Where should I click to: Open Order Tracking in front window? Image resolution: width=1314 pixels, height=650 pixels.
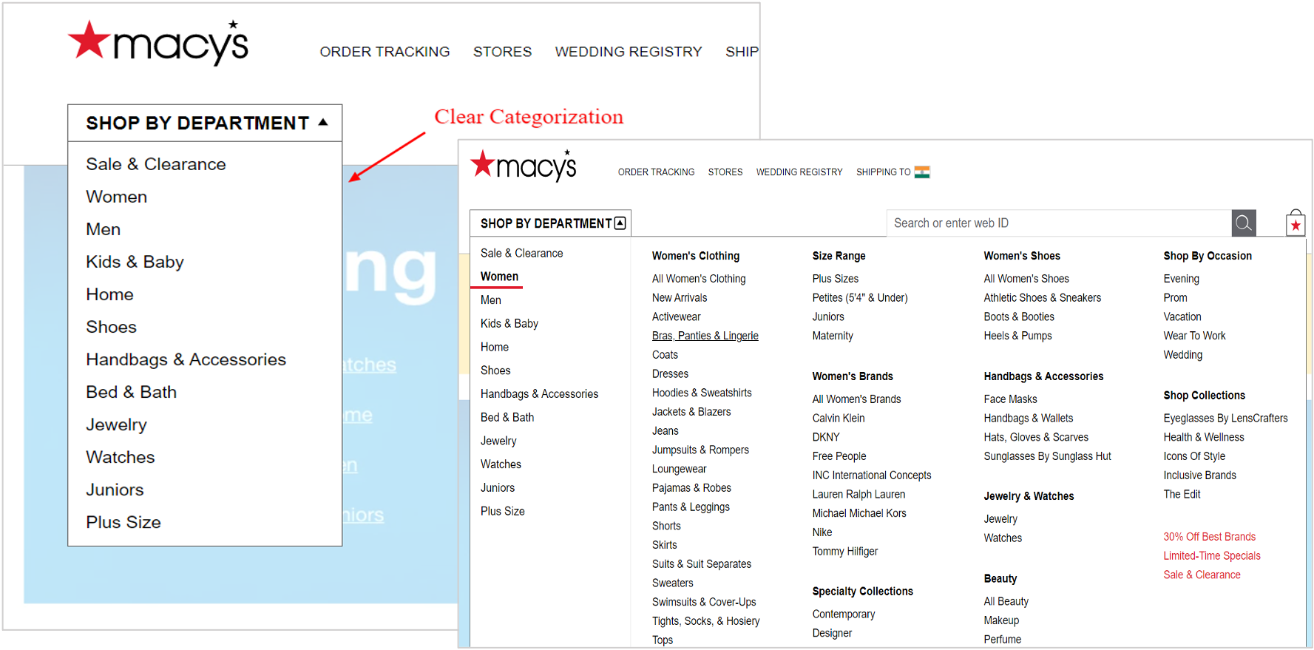click(656, 172)
